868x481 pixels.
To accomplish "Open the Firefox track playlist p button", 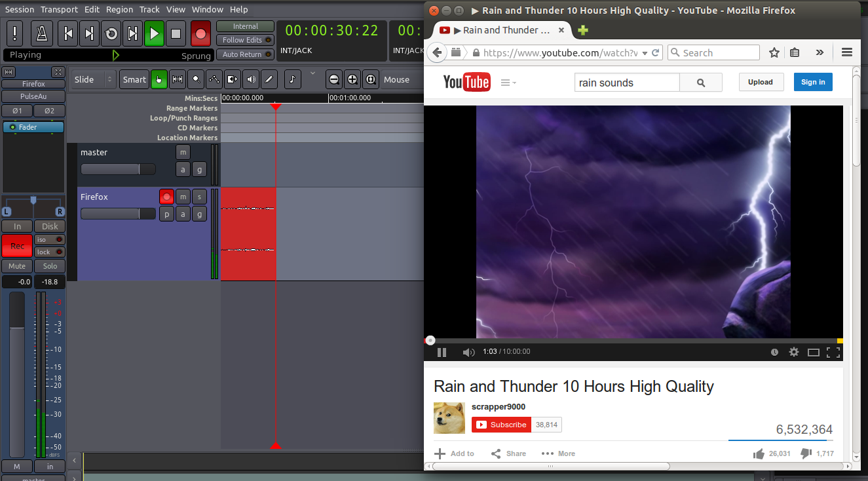I will [166, 214].
